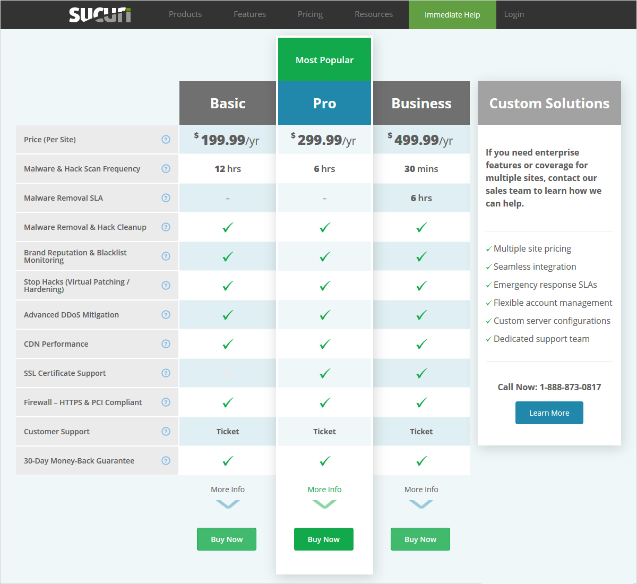Expand More Info under the Pro plan
The width and height of the screenshot is (637, 584).
(x=324, y=490)
